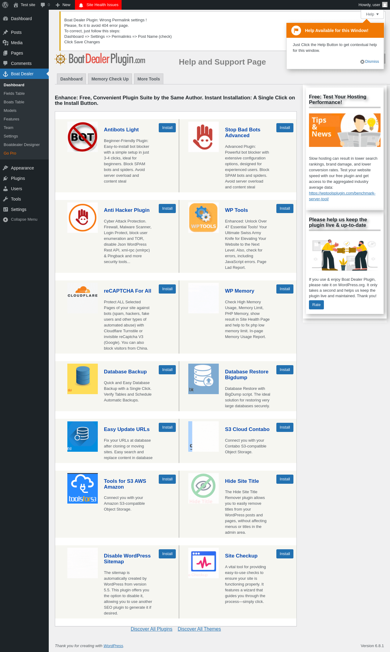The image size is (390, 652).
Task: Open user avatar next to Howdy, user
Action: coord(385,5)
